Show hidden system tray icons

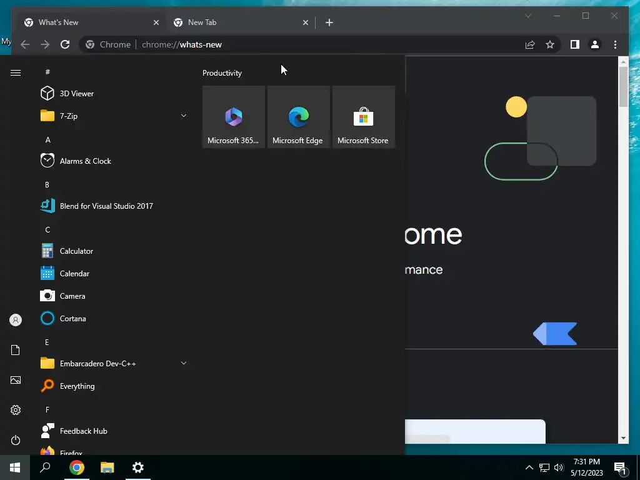click(x=529, y=467)
